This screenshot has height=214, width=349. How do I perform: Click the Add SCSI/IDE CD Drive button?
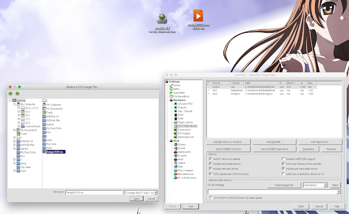coord(228,149)
